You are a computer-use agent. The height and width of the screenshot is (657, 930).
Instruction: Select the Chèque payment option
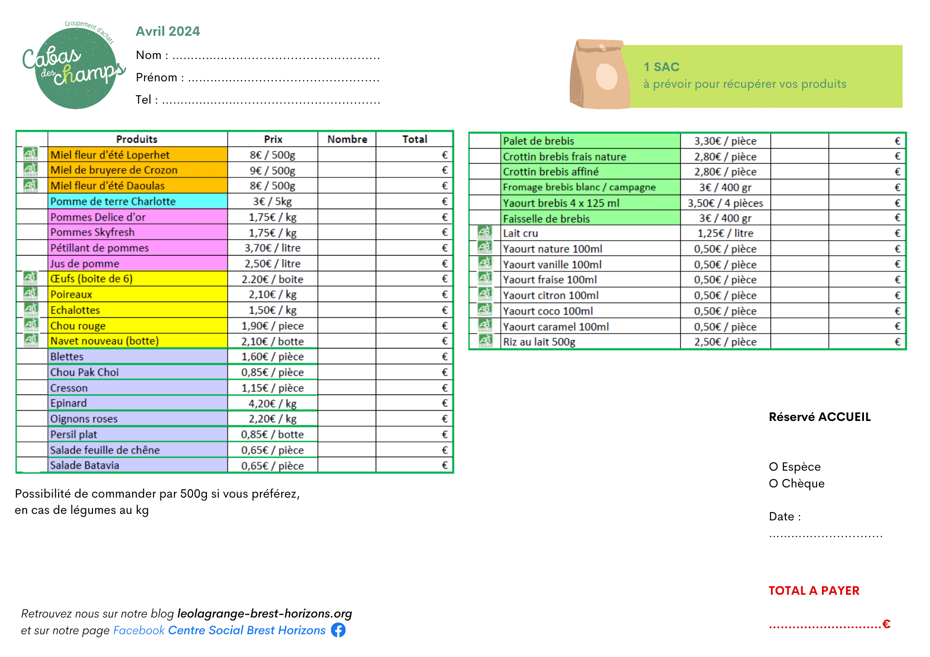click(x=773, y=484)
